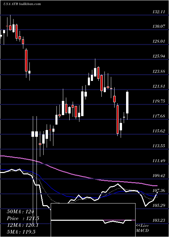Click the last tall white candlestick
The image size is (169, 237).
pos(127,103)
